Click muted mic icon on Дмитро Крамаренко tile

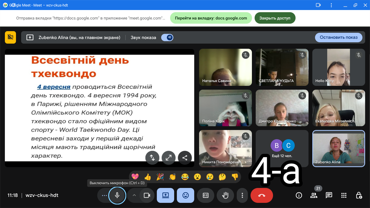tap(302, 96)
